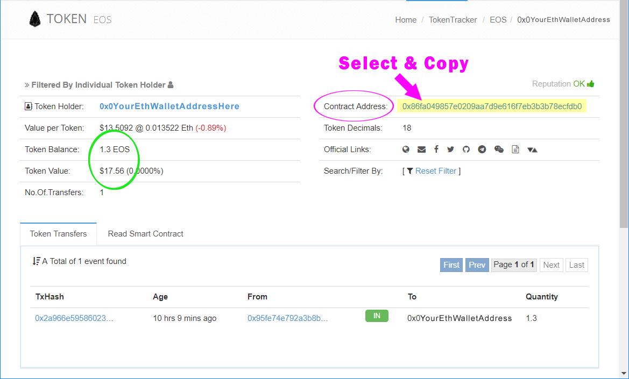This screenshot has width=629, height=379.
Task: Click the 'A Total of 1 event found' text
Action: (x=84, y=261)
